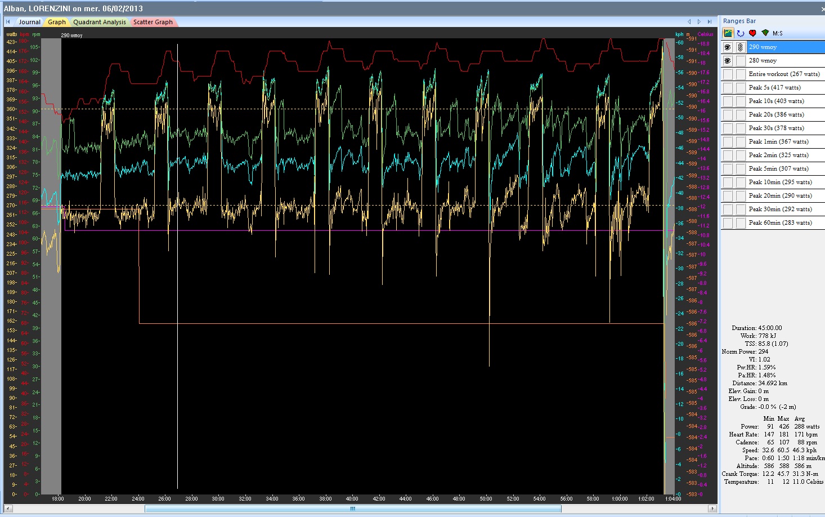Image resolution: width=825 pixels, height=517 pixels.
Task: Click the 290 wmoy label above the graph
Action: tap(71, 35)
